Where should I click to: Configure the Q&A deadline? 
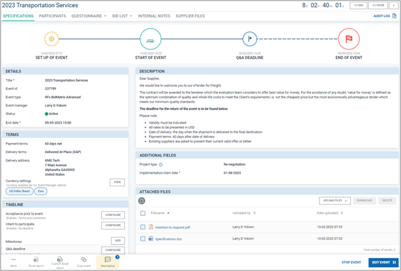(113, 250)
